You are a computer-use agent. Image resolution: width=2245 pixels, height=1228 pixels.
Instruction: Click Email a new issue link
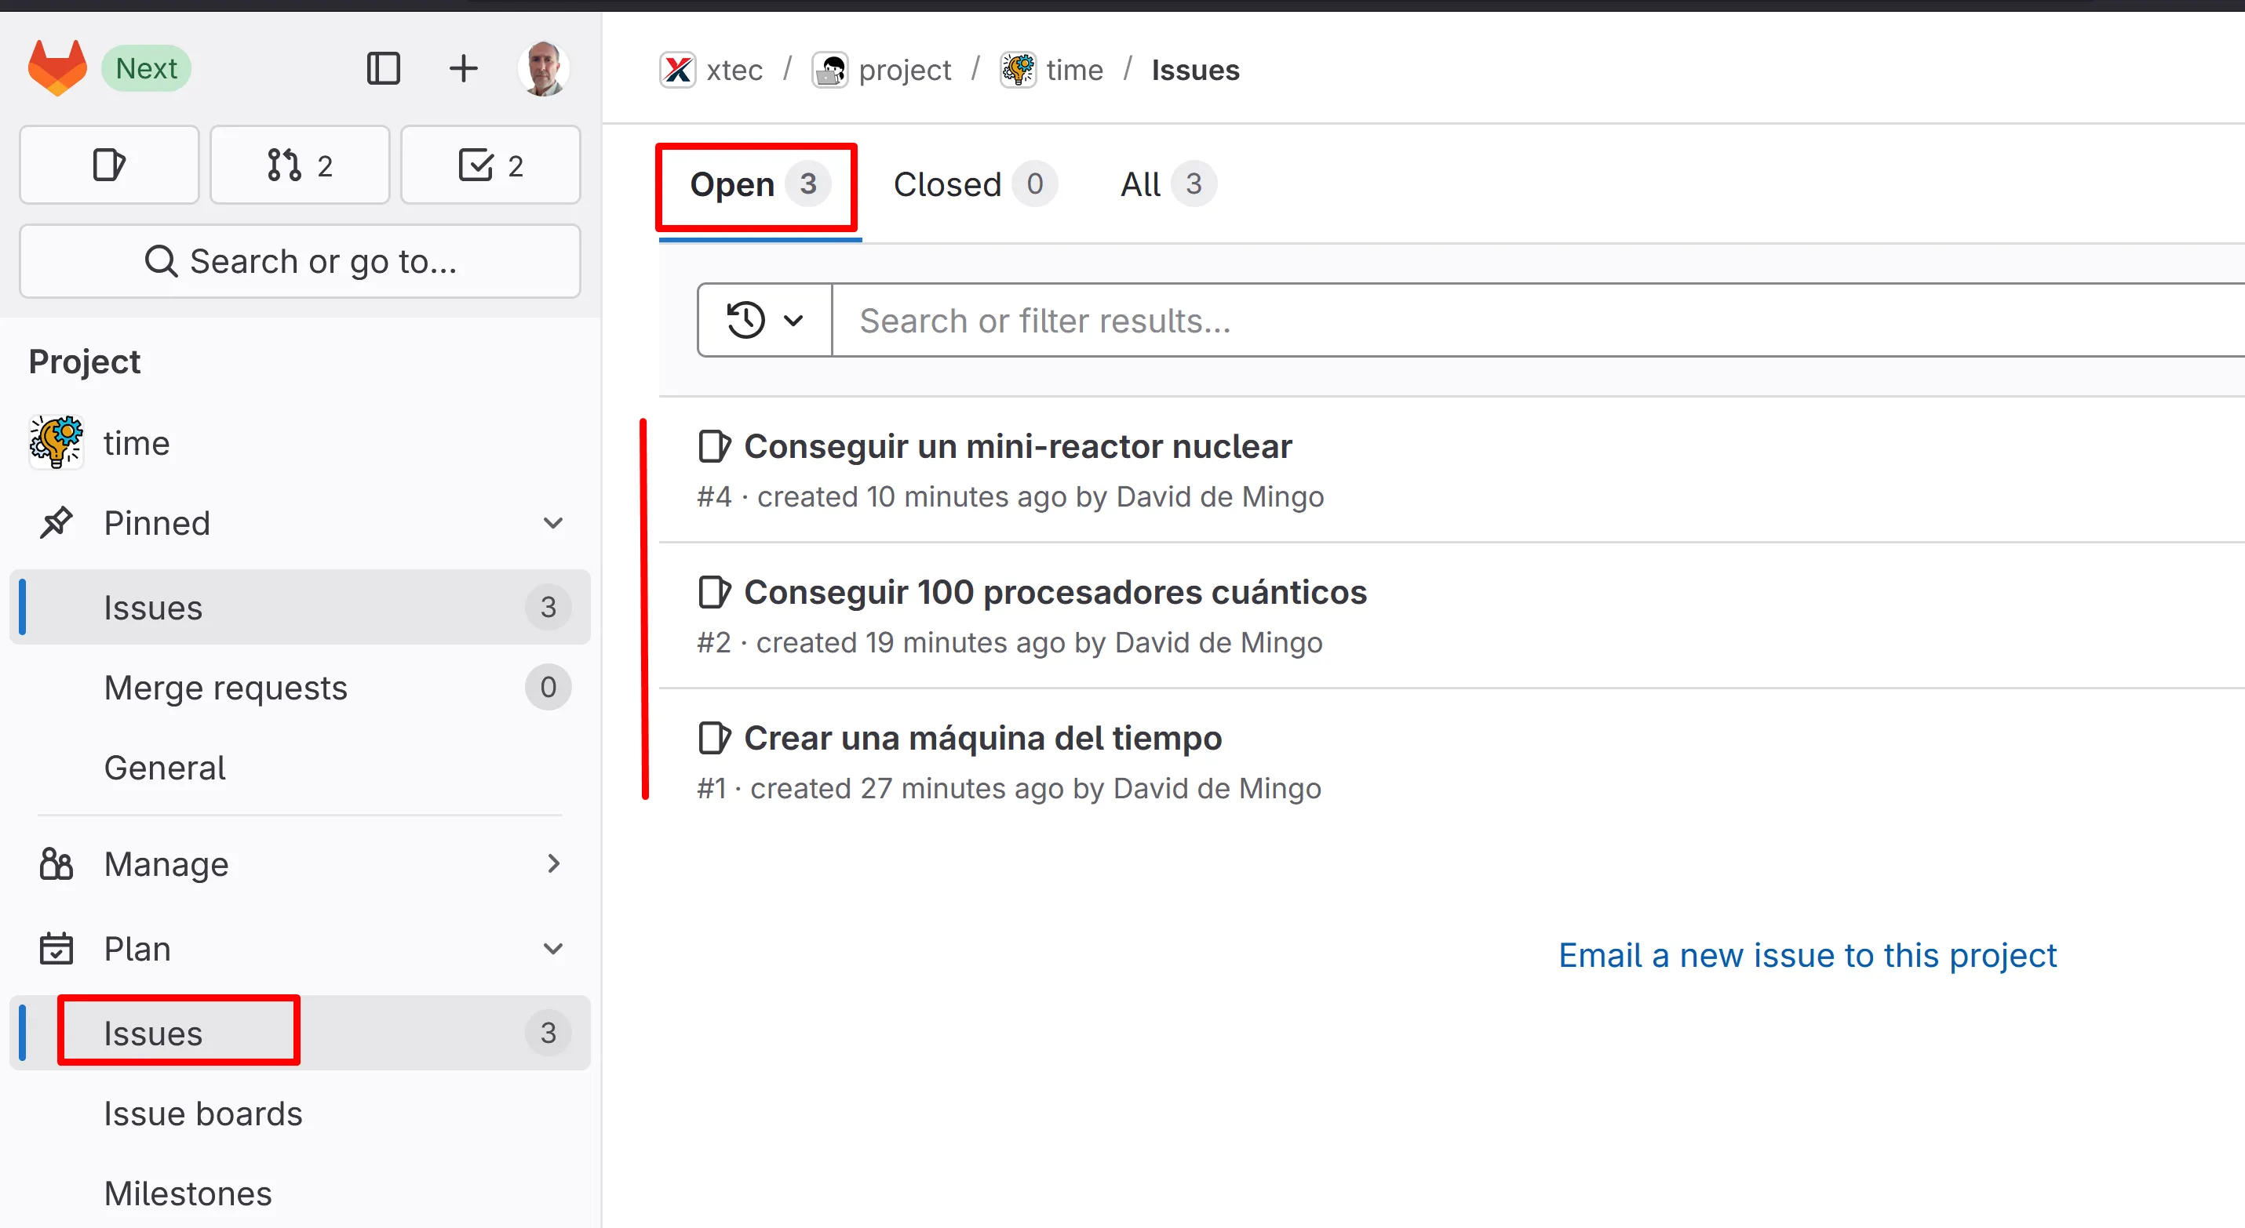(x=1806, y=955)
